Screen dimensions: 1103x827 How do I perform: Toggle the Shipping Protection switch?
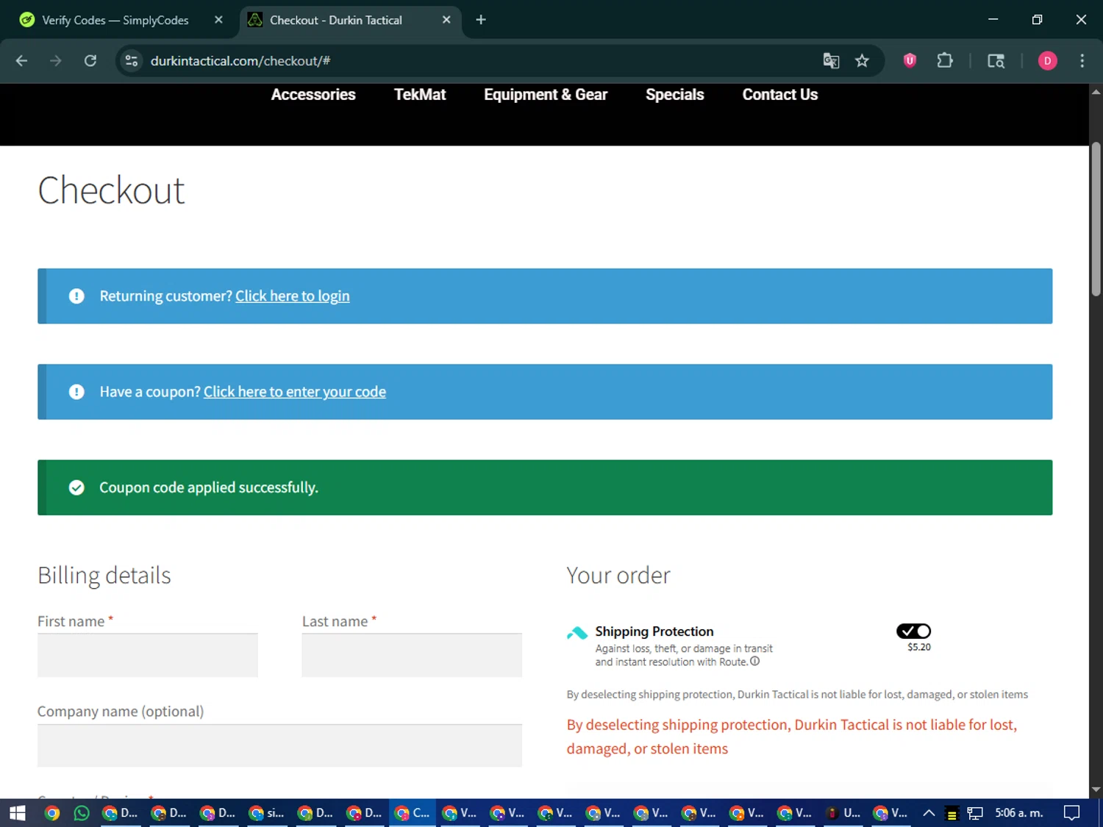[914, 631]
